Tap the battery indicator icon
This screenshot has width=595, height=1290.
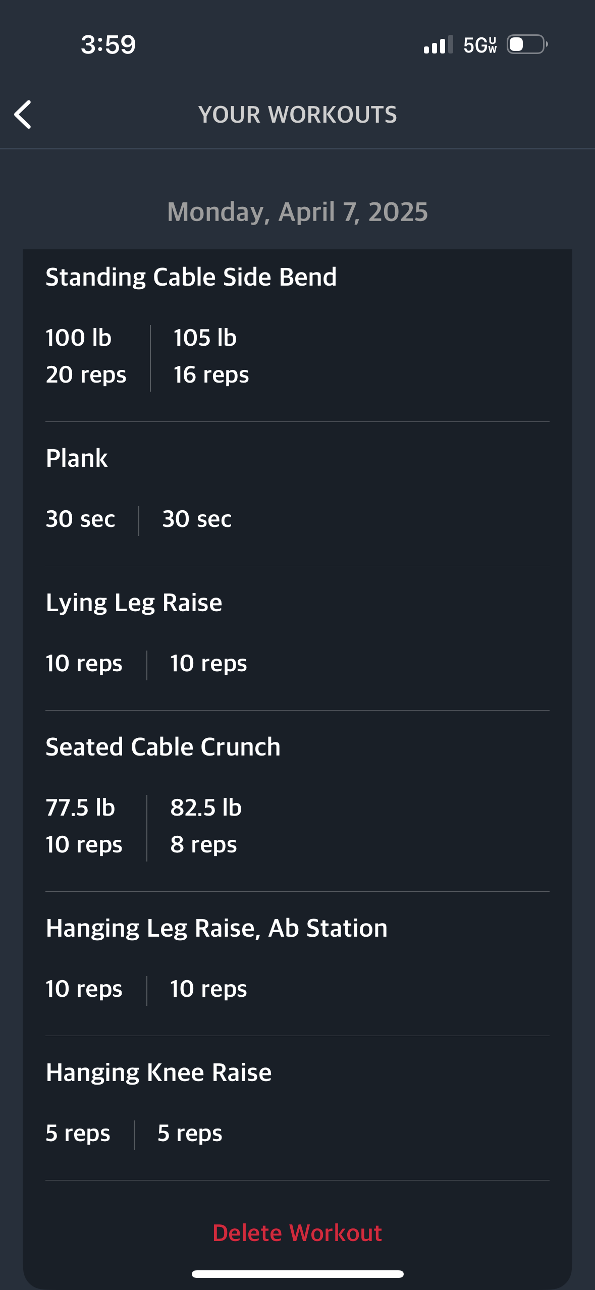(527, 44)
